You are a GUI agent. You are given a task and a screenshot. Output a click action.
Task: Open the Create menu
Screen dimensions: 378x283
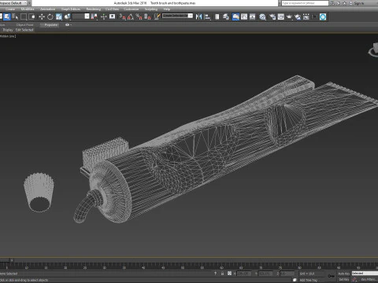10,9
